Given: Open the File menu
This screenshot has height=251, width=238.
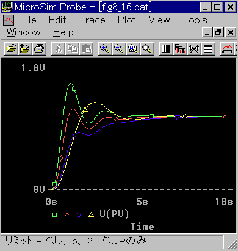Looking at the screenshot, I should tap(28, 20).
